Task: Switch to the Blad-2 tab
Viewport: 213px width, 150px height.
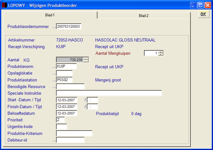Action: (x=144, y=16)
